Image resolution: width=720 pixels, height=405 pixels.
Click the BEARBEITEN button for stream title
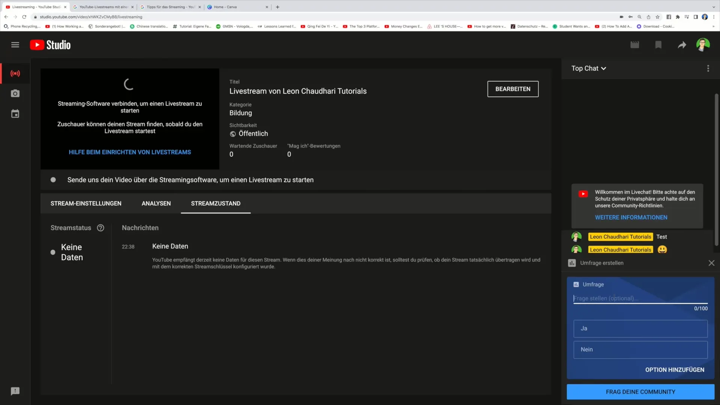point(513,89)
